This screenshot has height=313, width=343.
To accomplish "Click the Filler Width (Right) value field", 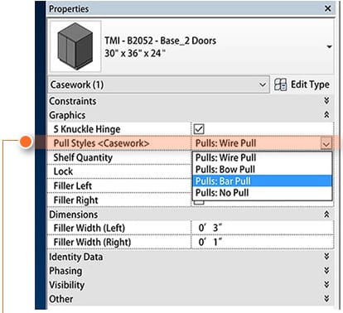I will coord(263,242).
